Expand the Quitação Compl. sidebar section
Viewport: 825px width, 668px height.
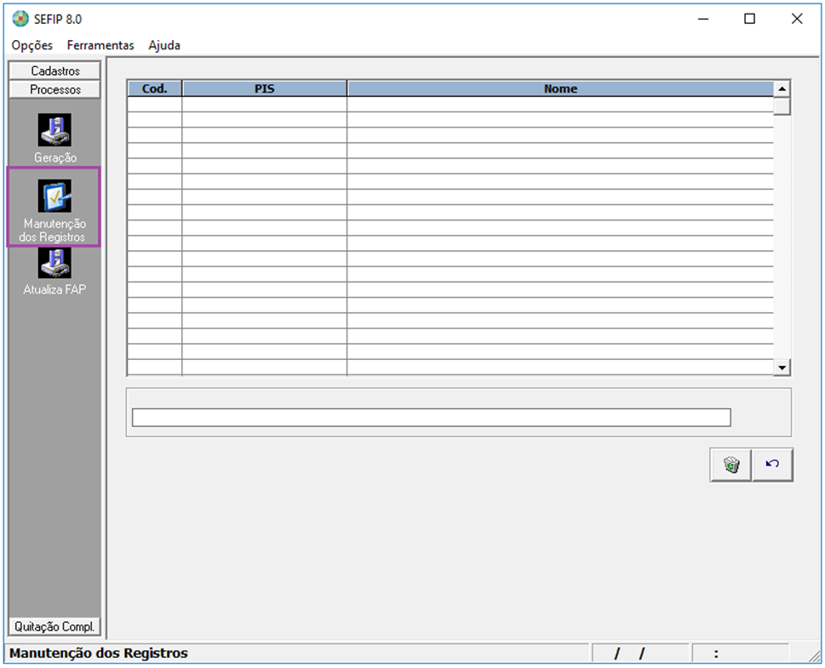coord(55,626)
